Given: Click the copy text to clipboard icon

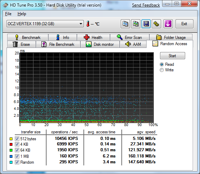Looking at the screenshot, I should pyautogui.click(x=125, y=24).
